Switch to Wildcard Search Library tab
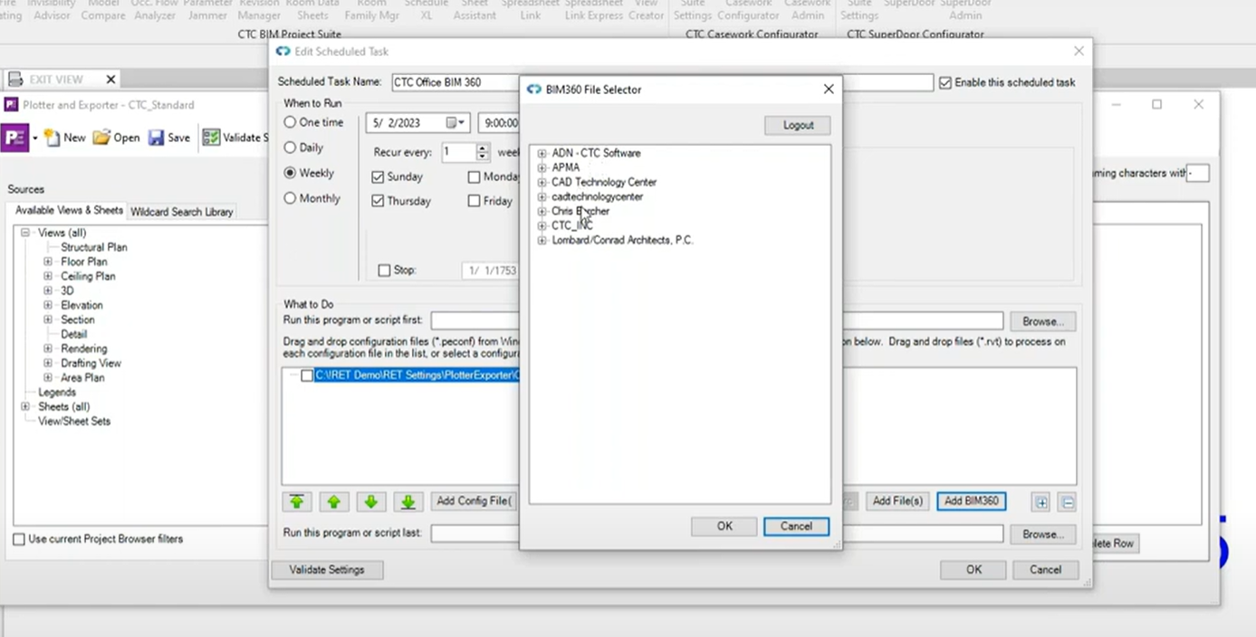 pos(182,212)
